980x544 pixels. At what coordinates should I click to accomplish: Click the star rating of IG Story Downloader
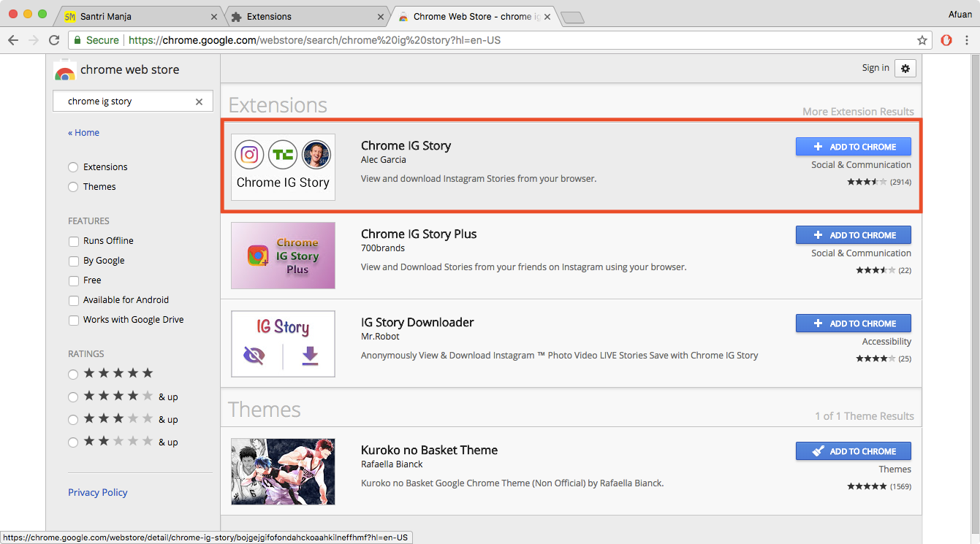875,359
